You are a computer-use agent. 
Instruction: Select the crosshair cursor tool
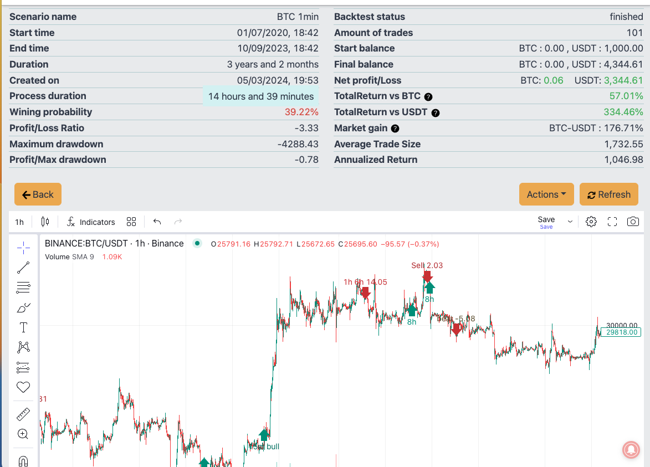[x=23, y=247]
